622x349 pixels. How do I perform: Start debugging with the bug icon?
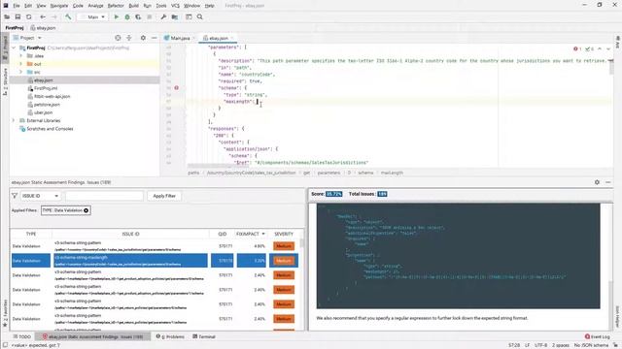[127, 17]
